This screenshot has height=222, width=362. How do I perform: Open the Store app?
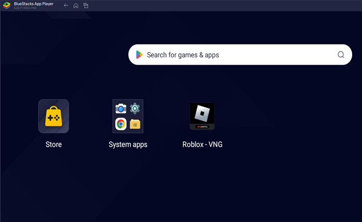54,116
